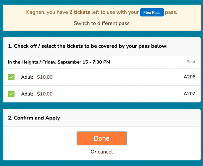The image size is (203, 166).
Task: Select the first Adult ticket label
Action: (27, 77)
